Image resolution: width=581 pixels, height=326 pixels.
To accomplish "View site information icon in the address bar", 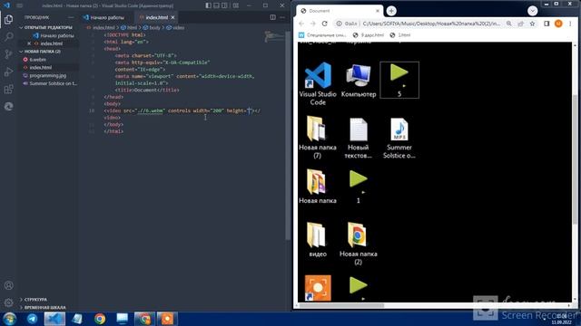I will 339,24.
